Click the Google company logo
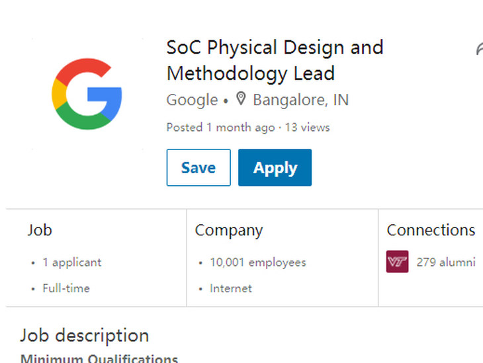 pyautogui.click(x=87, y=94)
